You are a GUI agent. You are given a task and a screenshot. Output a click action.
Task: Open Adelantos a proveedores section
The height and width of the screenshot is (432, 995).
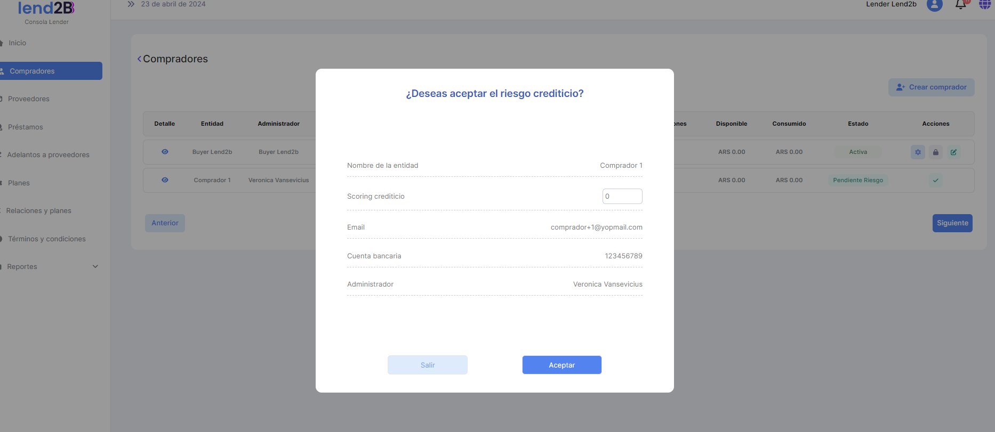(48, 155)
